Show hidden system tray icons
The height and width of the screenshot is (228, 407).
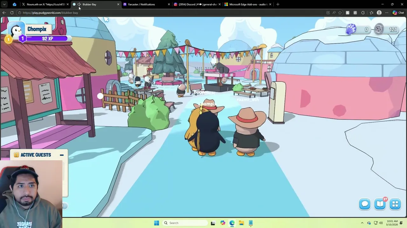click(x=362, y=223)
